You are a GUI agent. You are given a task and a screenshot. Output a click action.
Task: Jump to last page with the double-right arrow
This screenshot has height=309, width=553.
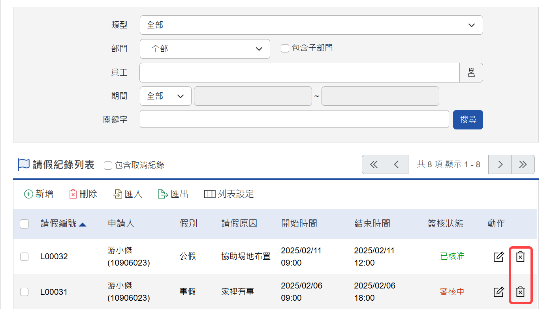(x=523, y=164)
